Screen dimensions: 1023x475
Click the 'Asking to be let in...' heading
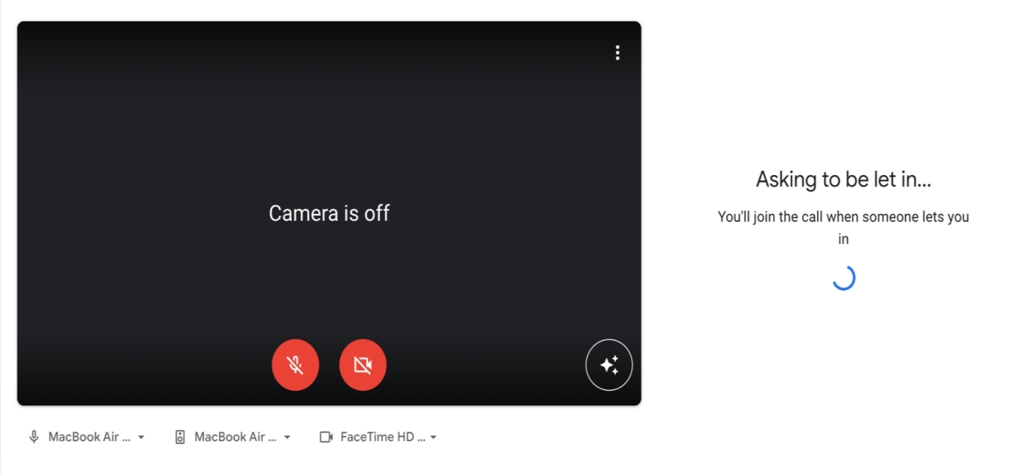click(x=844, y=179)
